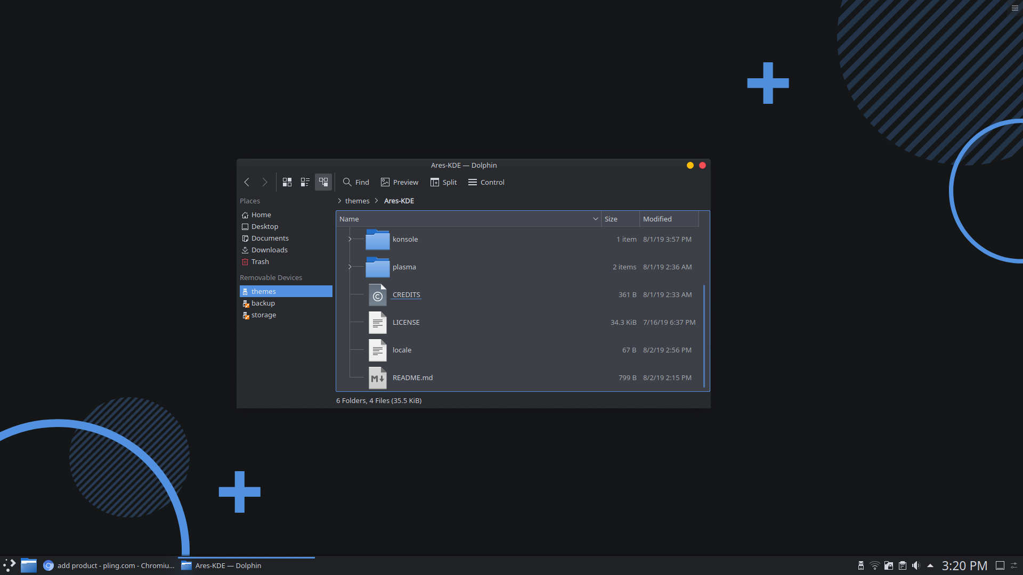This screenshot has width=1023, height=575.
Task: Switch to Chromium pling.com taskbar entry
Action: click(x=109, y=565)
